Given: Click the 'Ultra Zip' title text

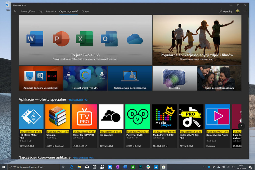Looking at the screenshot, I should coord(51,135).
